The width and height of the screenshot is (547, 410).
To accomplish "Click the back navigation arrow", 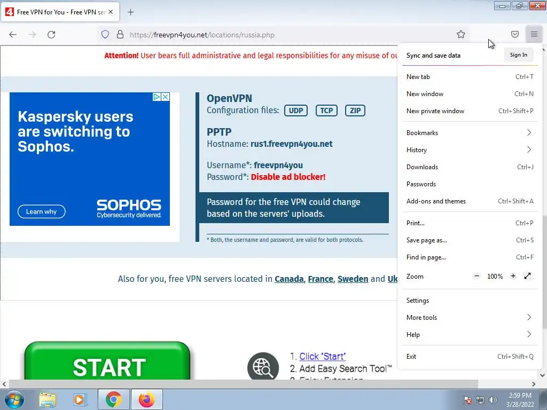I will tap(13, 35).
